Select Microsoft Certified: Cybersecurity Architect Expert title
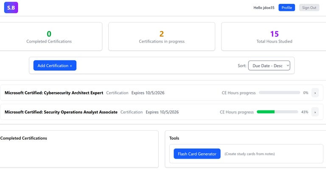The image size is (326, 190). pos(54,93)
